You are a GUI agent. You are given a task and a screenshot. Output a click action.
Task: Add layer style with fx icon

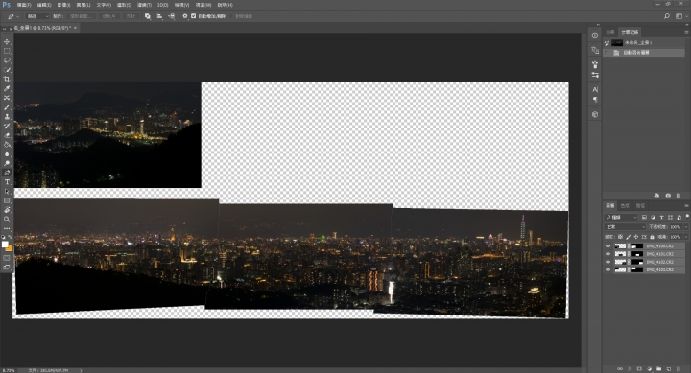630,368
